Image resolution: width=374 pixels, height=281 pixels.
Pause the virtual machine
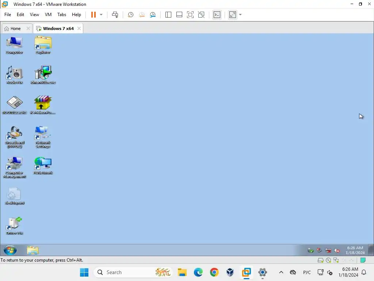[x=93, y=15]
